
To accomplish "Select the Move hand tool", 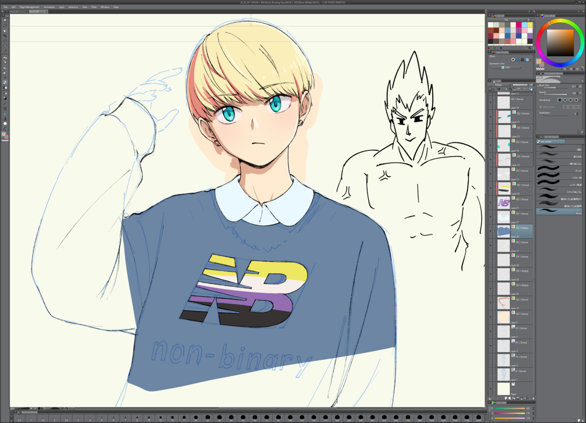I will (5, 25).
